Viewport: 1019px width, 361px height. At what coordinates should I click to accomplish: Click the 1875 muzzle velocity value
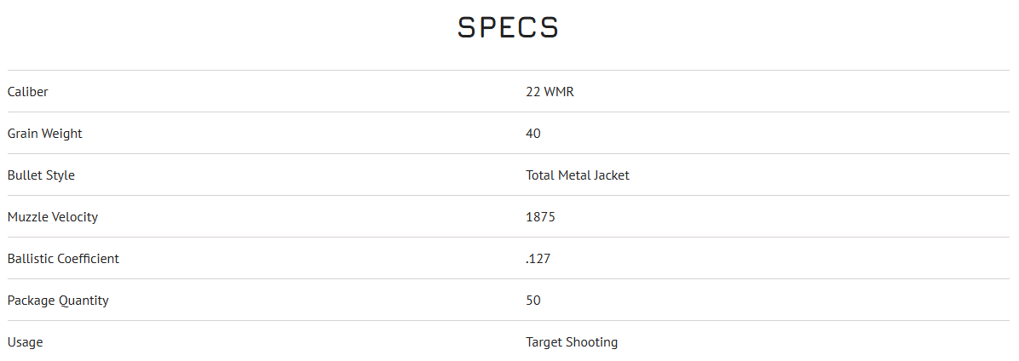coord(540,217)
